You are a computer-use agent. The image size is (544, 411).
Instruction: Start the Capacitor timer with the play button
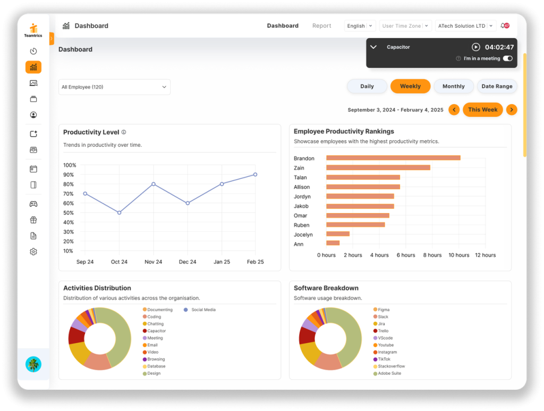pyautogui.click(x=476, y=47)
